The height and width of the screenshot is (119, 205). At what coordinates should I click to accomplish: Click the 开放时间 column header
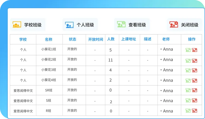tap(96, 39)
